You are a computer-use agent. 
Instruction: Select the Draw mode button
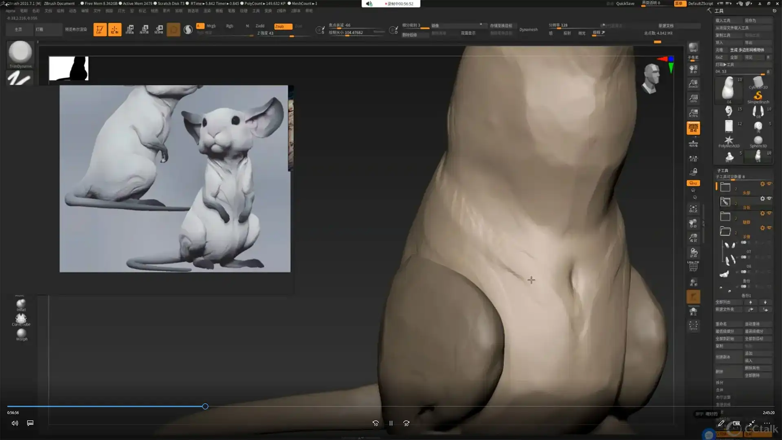click(x=115, y=29)
